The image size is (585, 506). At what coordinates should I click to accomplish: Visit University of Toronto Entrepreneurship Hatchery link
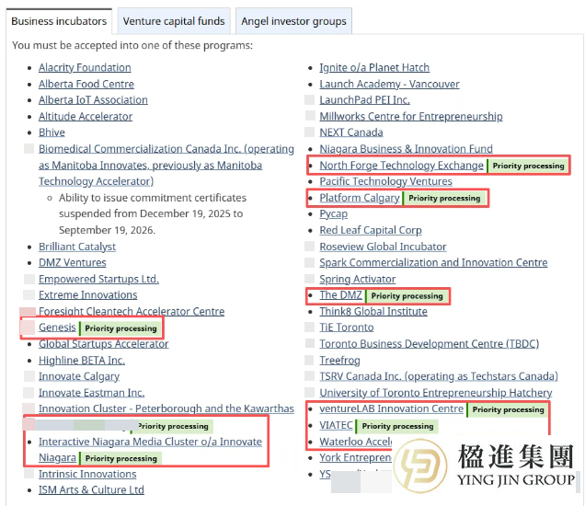tap(436, 393)
